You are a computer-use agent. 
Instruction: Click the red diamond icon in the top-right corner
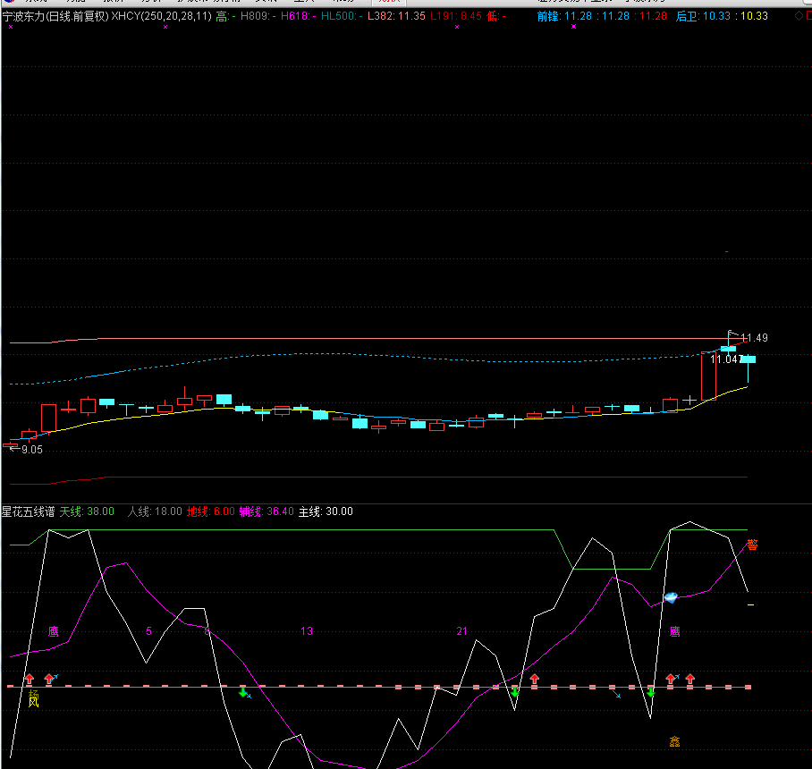coord(799,16)
